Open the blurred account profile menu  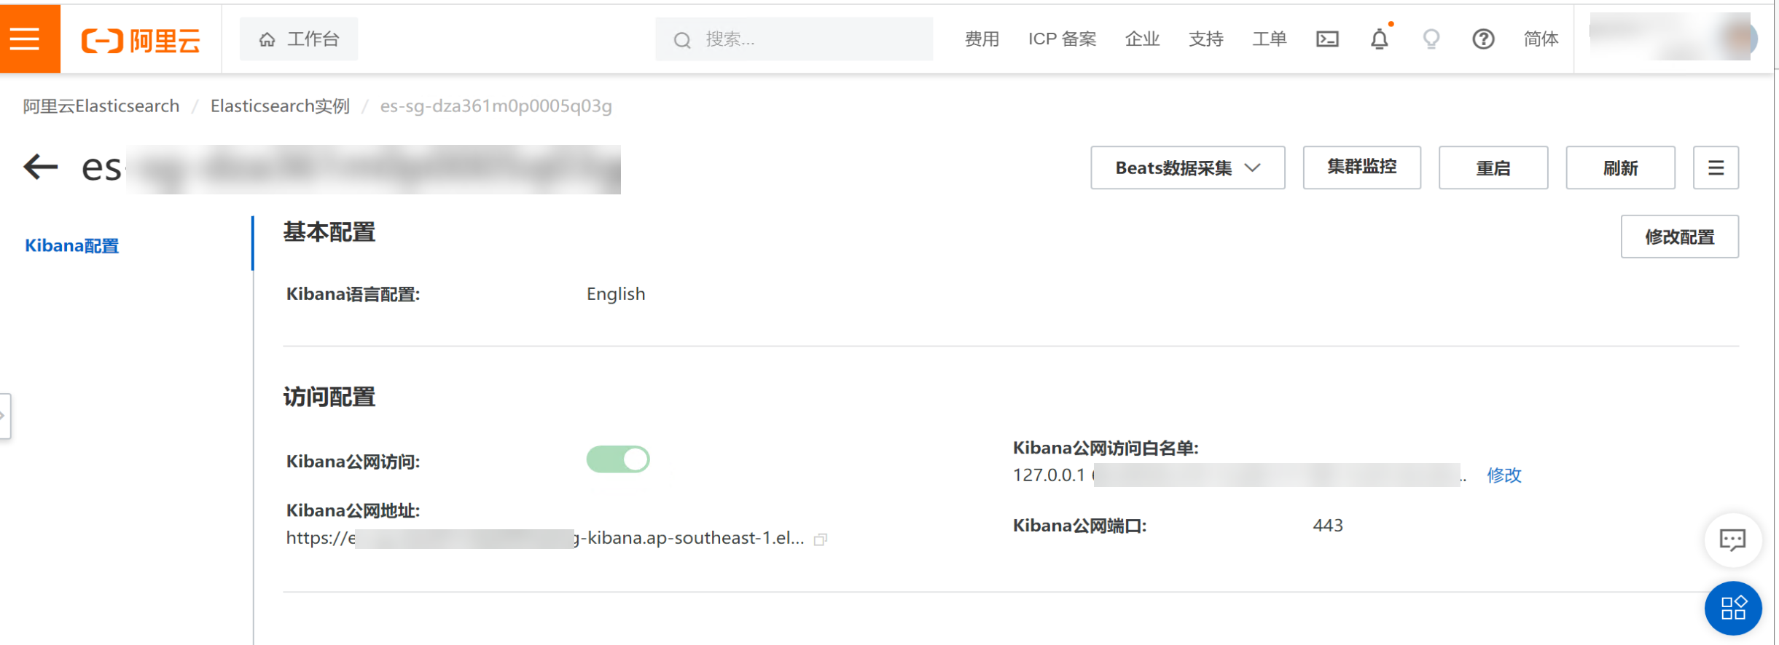coord(1673,37)
